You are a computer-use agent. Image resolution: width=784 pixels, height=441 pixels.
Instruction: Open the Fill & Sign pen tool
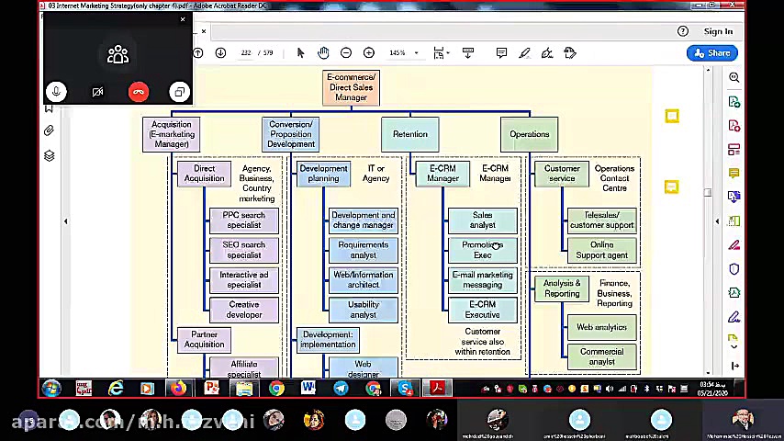coord(547,53)
